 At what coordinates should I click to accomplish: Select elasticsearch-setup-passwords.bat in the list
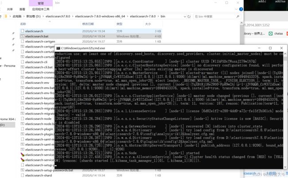click(x=49, y=170)
